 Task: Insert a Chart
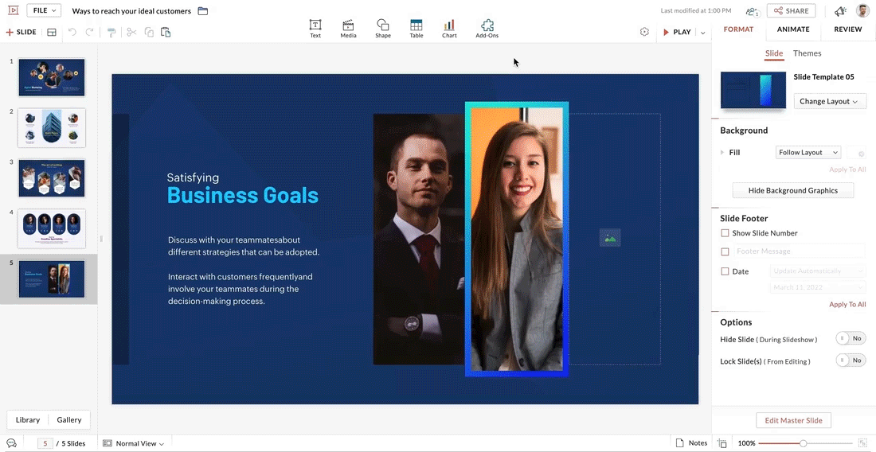point(449,29)
